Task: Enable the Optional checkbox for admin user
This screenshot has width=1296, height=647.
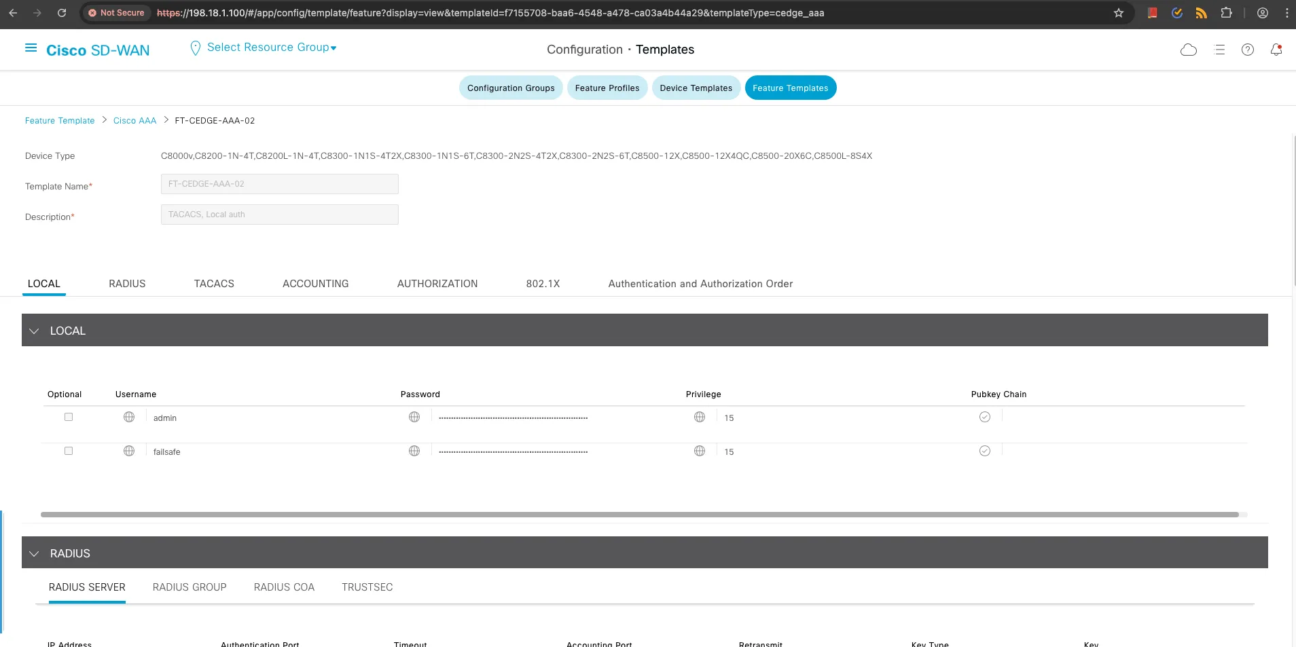Action: click(68, 416)
